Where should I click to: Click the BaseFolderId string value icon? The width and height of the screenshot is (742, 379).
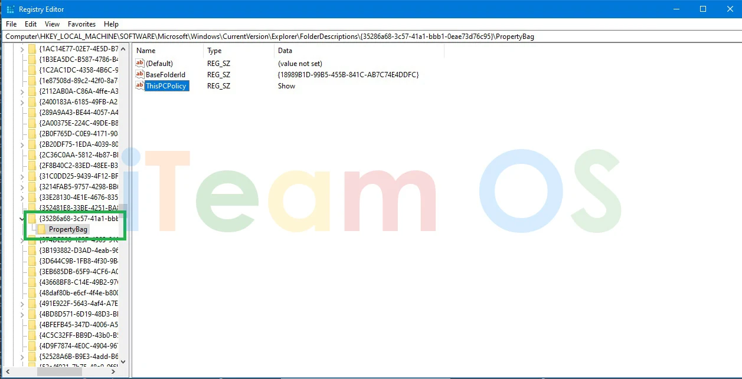click(x=140, y=74)
